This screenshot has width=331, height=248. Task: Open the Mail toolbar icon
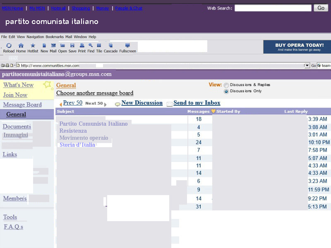point(53,45)
